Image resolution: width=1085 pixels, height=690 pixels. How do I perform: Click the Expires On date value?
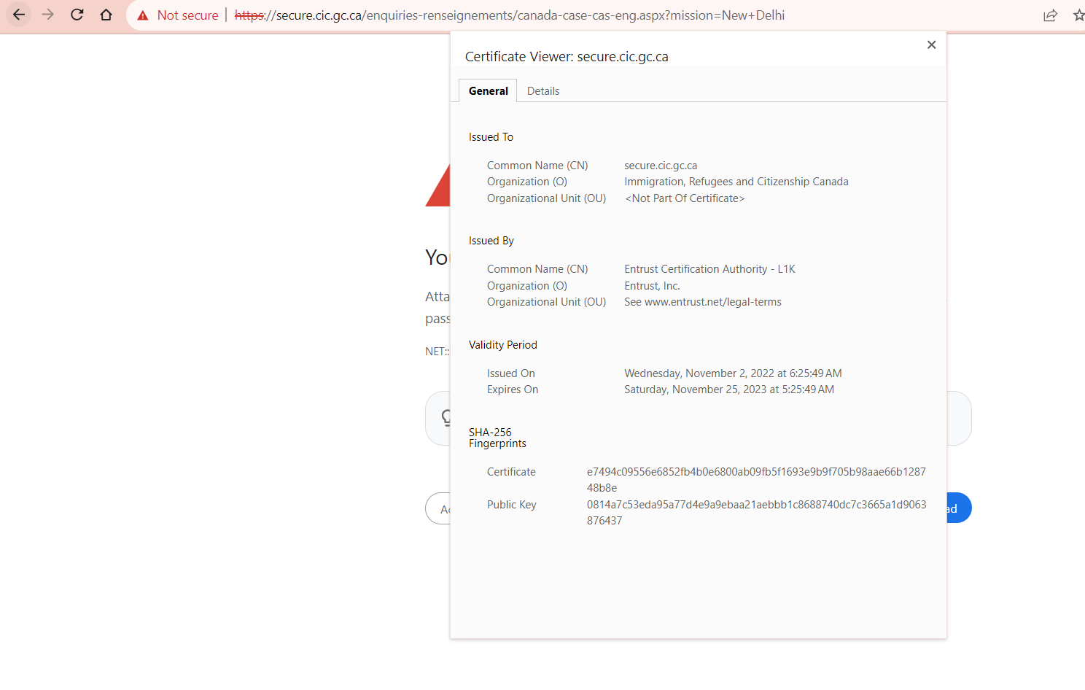coord(728,389)
